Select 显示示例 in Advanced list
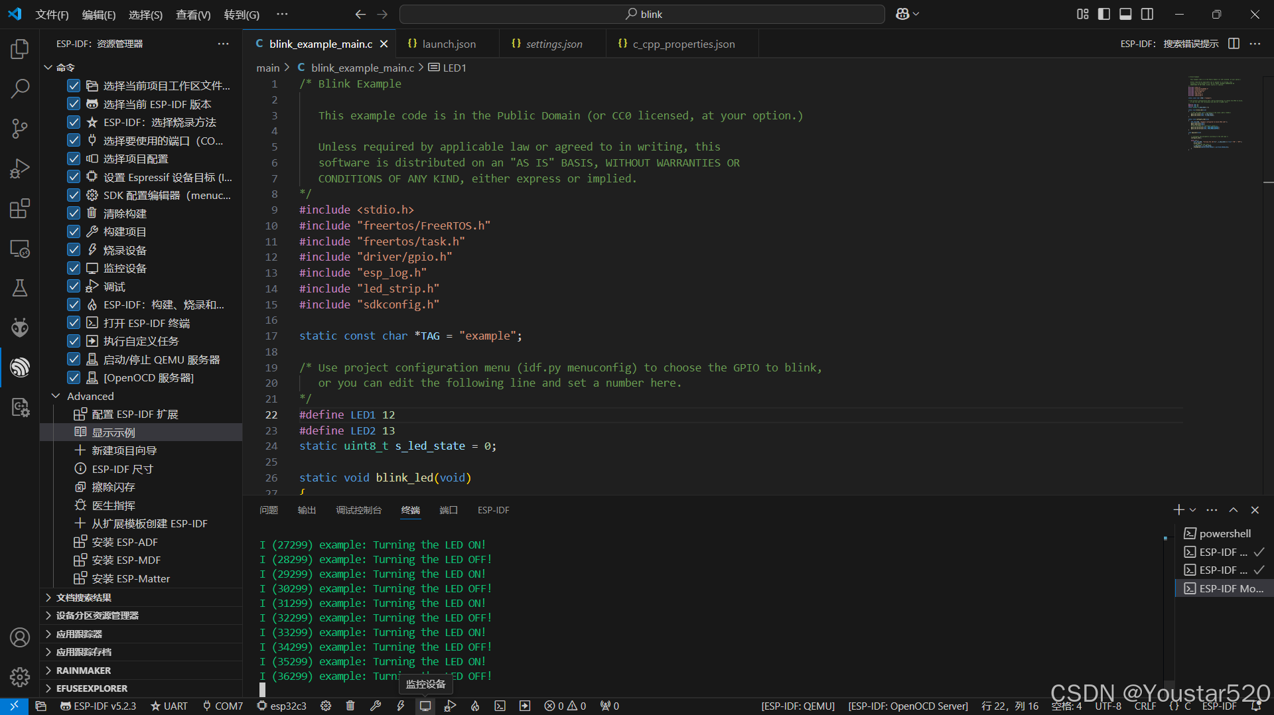 pyautogui.click(x=141, y=432)
